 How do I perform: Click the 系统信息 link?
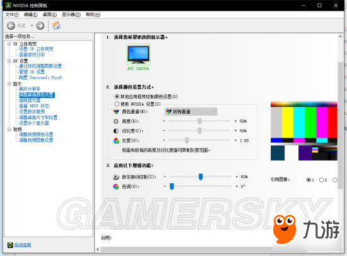tap(23, 245)
